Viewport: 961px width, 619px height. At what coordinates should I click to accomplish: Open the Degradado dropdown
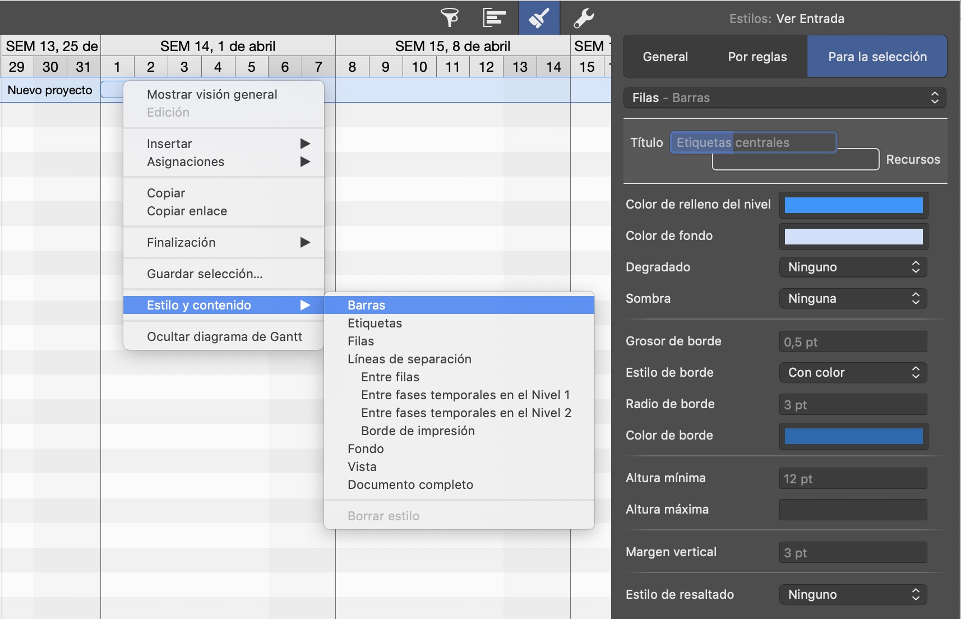[853, 267]
